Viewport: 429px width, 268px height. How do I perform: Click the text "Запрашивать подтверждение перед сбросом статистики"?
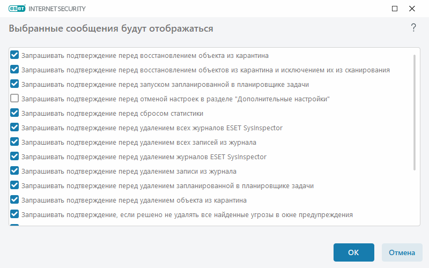click(x=112, y=114)
